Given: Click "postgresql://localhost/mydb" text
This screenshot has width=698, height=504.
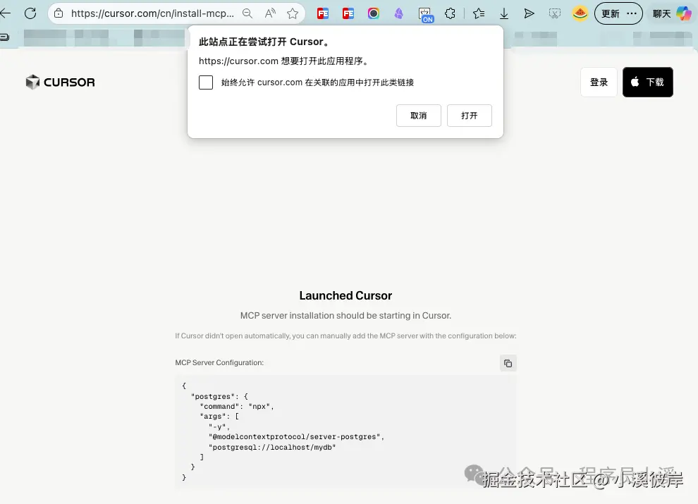Looking at the screenshot, I should pos(272,447).
